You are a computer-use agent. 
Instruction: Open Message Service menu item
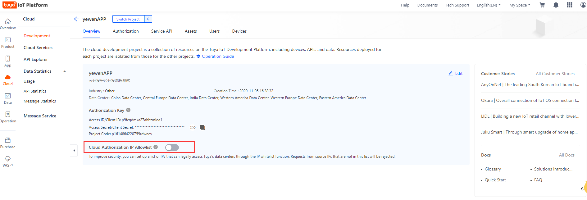click(40, 116)
